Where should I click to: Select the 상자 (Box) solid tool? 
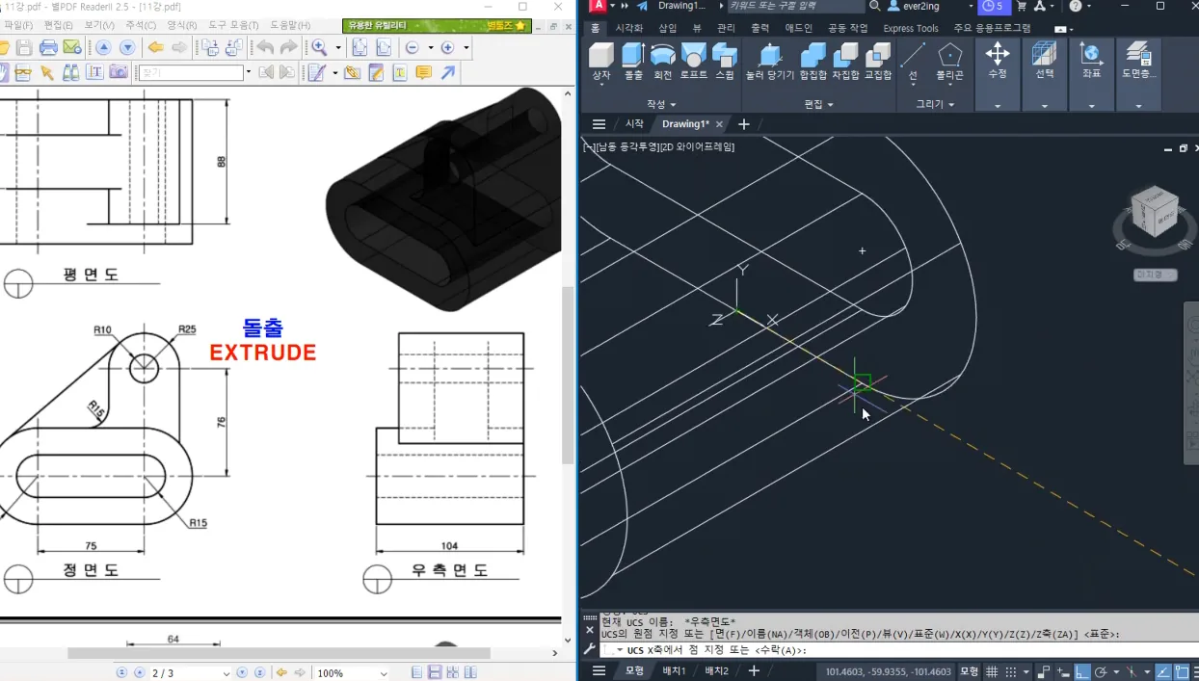(600, 61)
